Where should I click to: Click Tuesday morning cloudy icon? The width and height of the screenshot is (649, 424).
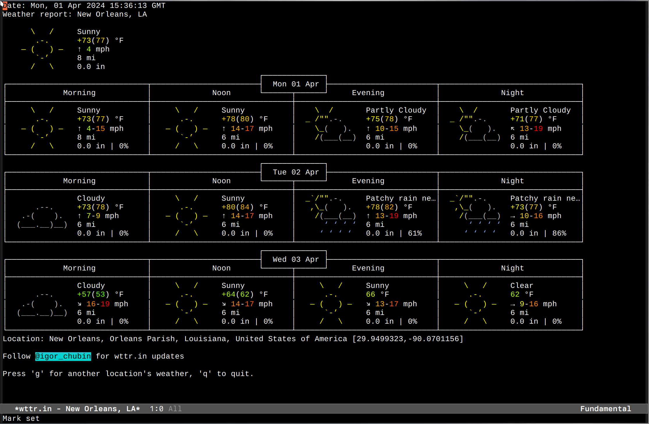click(x=42, y=216)
